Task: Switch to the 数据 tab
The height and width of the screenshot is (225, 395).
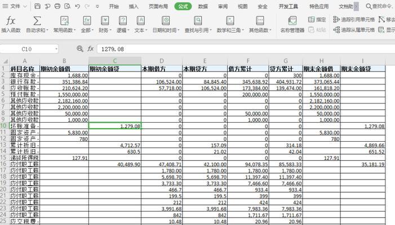Action: point(203,7)
